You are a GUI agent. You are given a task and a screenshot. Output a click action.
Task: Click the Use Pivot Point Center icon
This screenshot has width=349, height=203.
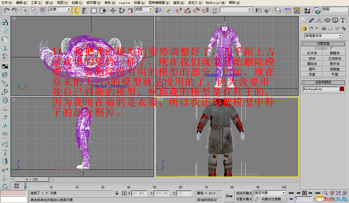pos(158,11)
